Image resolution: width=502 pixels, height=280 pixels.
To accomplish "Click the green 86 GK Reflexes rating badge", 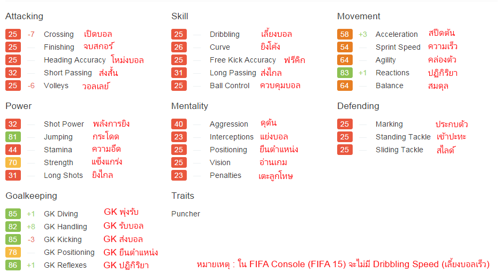I will (x=13, y=265).
